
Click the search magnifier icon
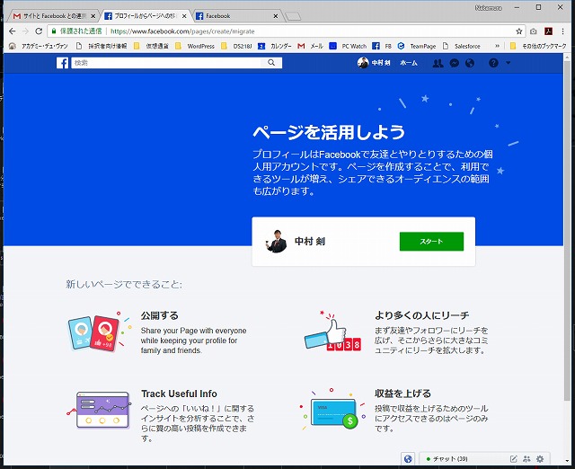tap(272, 63)
